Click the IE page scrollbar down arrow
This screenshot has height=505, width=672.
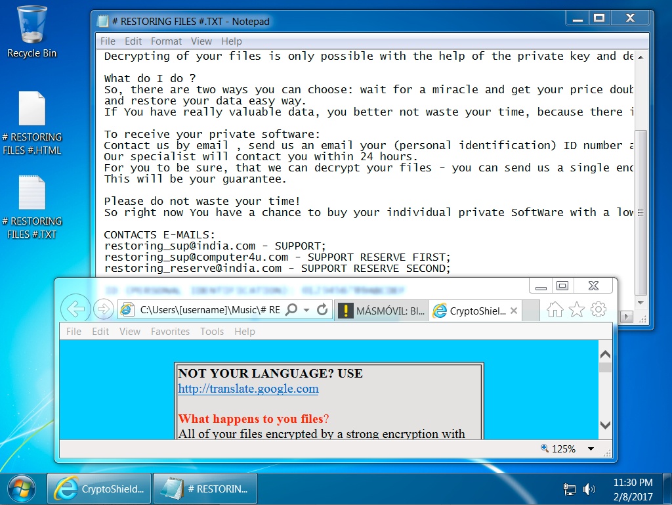pyautogui.click(x=605, y=425)
